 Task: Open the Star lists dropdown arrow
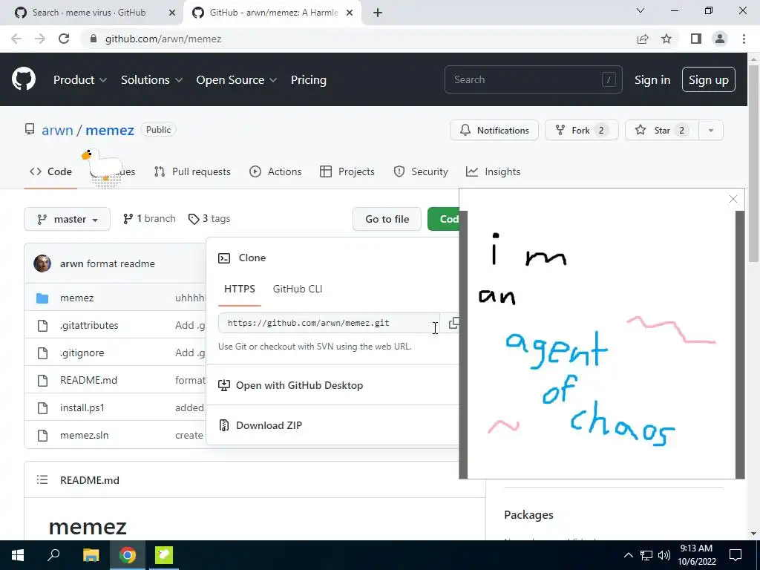pyautogui.click(x=711, y=130)
